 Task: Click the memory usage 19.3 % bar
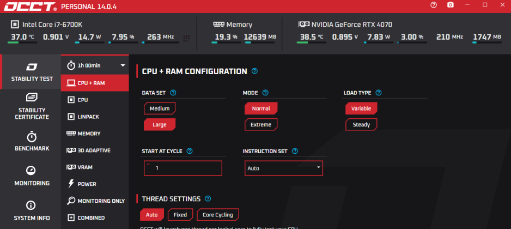tap(226, 43)
